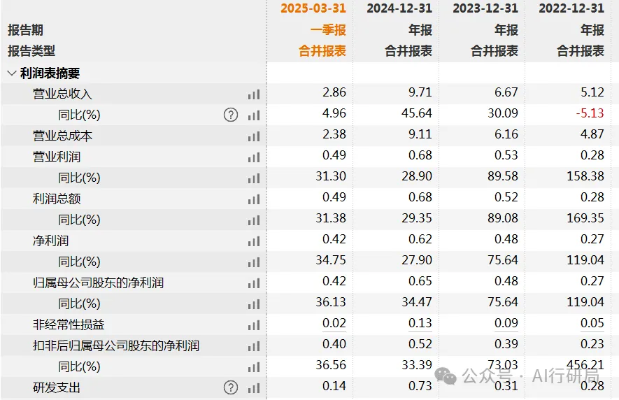The width and height of the screenshot is (619, 400).
Task: Select the 营业总成本 row label
Action: [x=62, y=136]
